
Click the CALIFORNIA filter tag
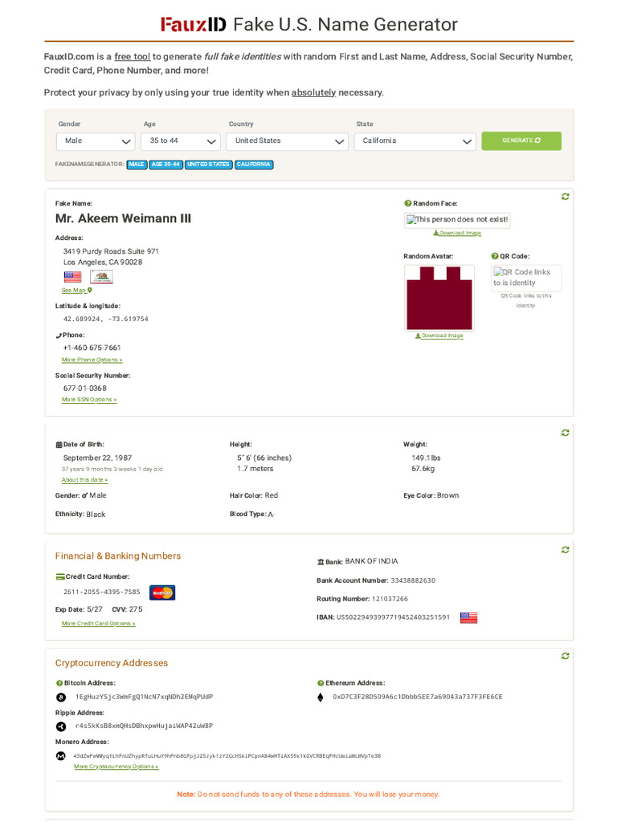pos(254,165)
